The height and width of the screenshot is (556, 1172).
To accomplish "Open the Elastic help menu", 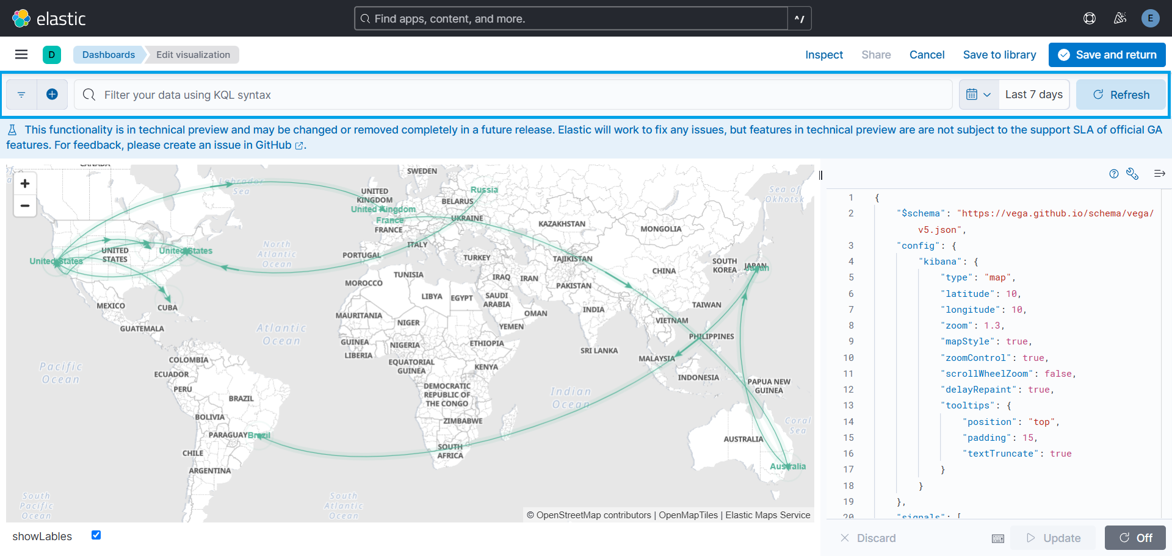I will coord(1089,18).
